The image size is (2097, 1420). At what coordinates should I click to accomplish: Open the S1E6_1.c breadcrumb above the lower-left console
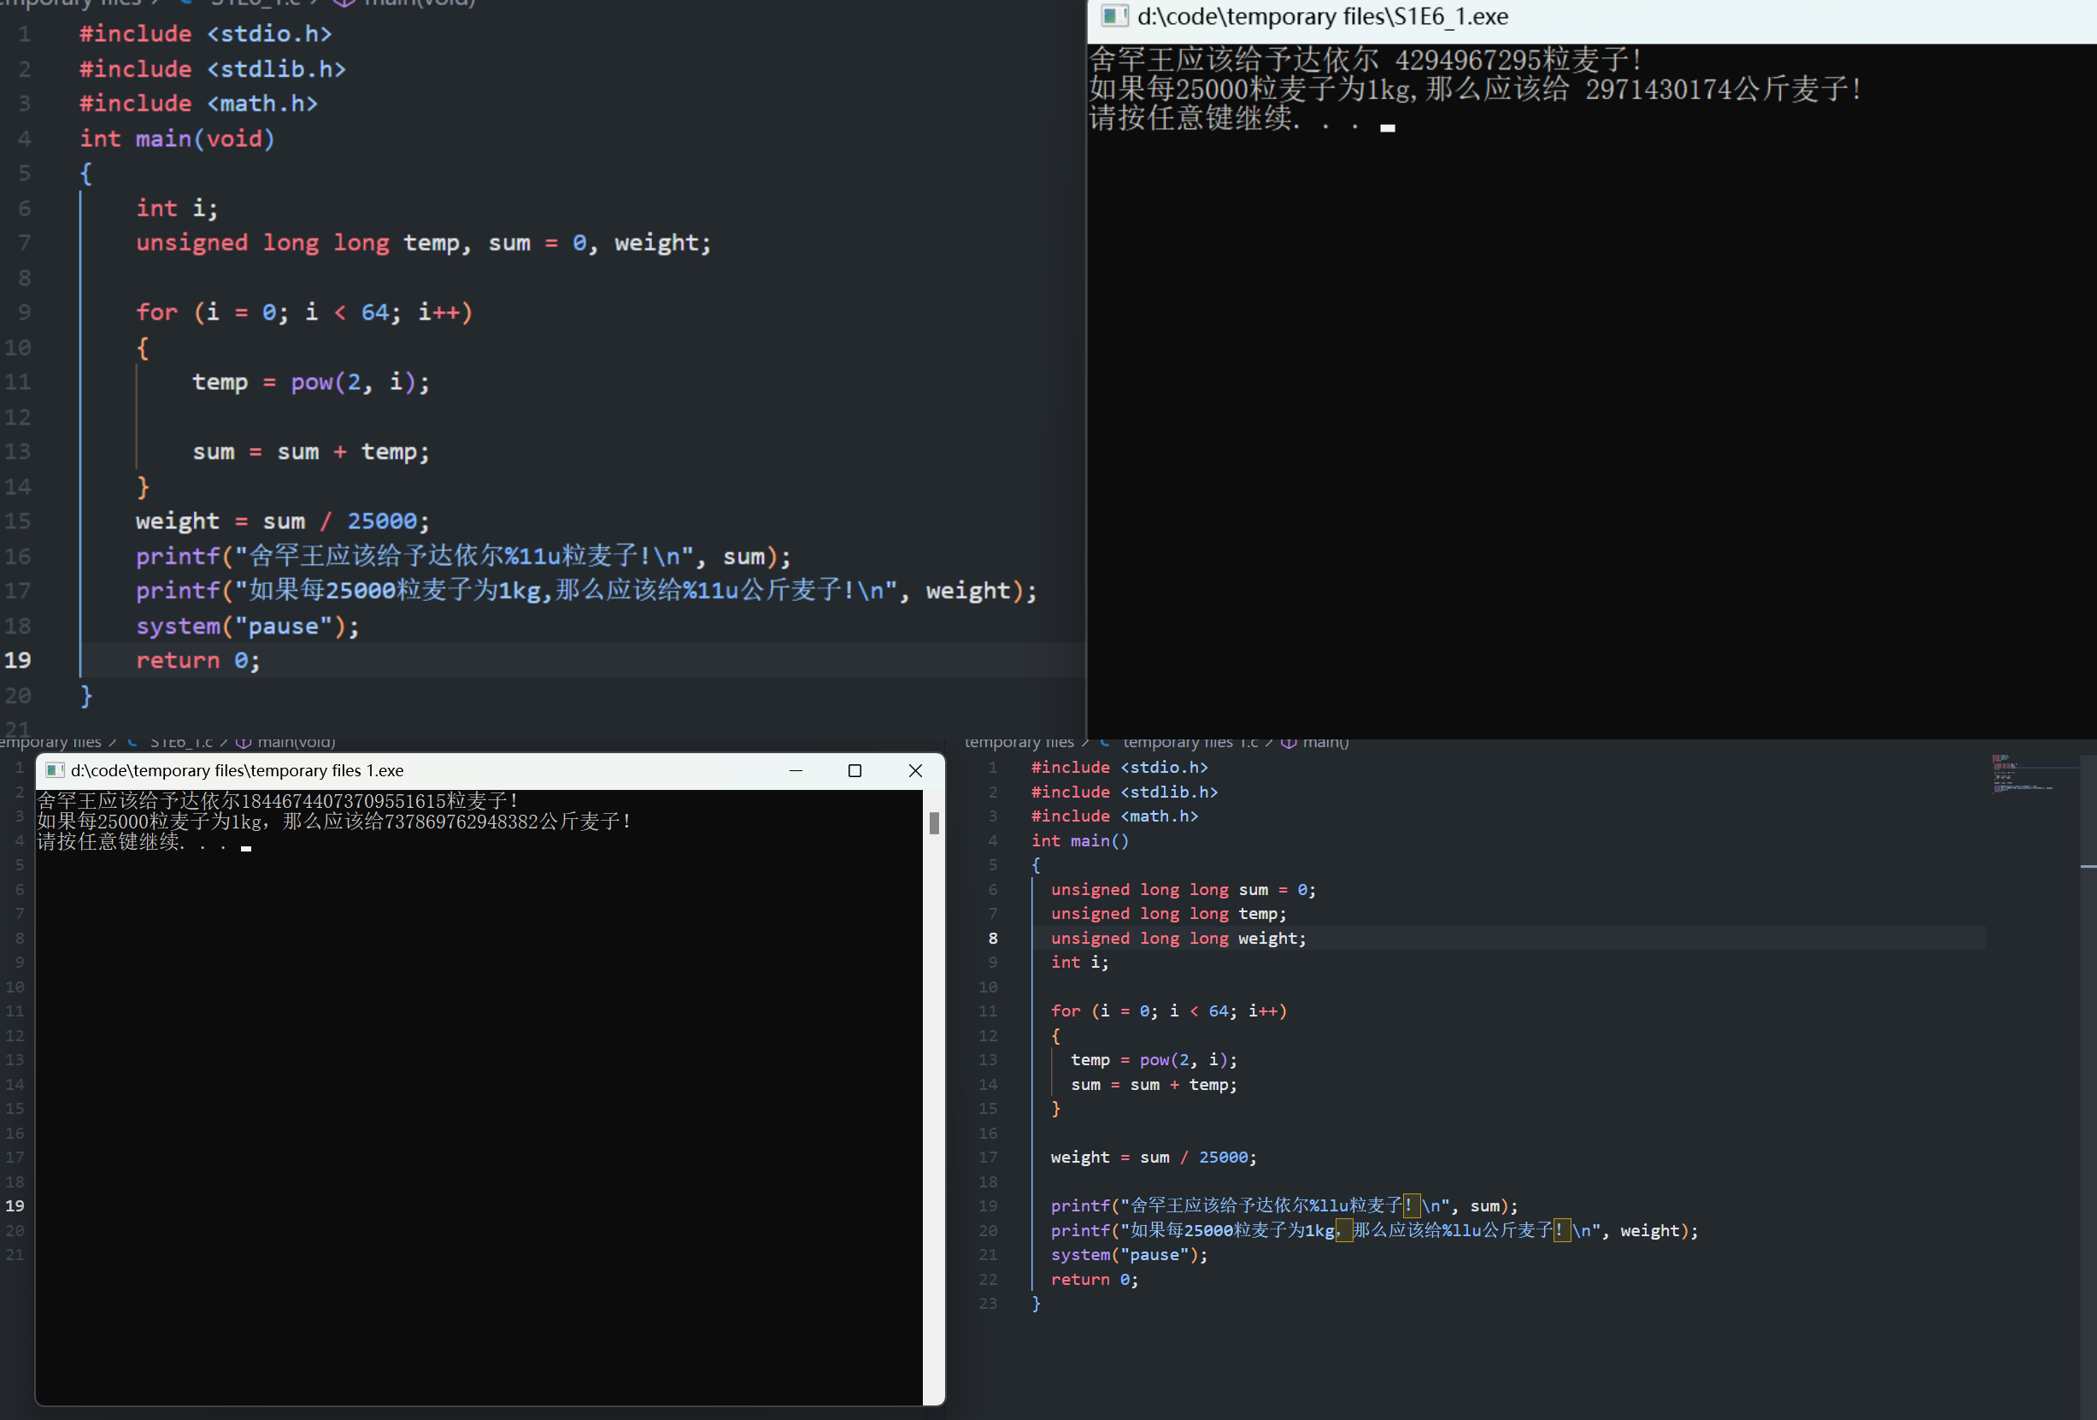pyautogui.click(x=180, y=742)
